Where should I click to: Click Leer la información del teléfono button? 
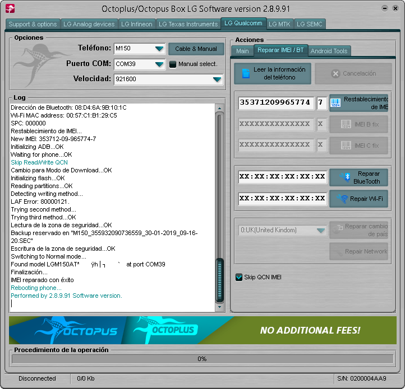coord(273,73)
